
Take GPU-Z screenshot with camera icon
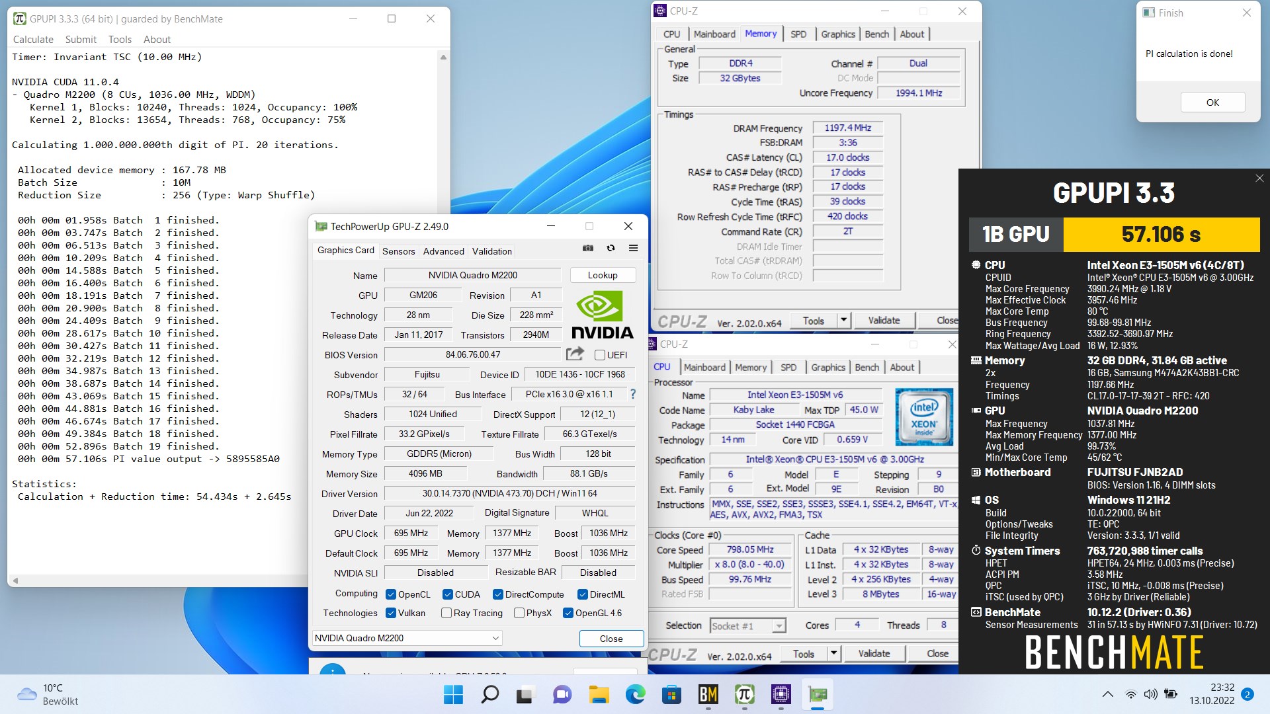point(587,249)
